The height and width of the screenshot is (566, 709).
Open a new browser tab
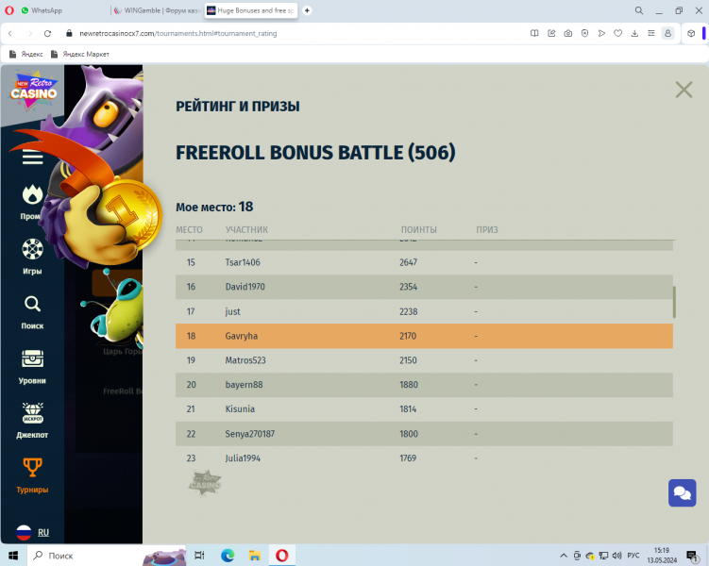tap(307, 10)
